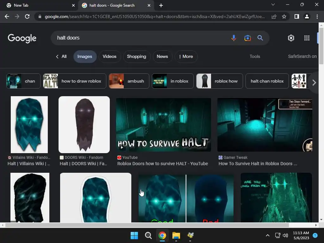Close the halt doors search tab
Image resolution: width=324 pixels, height=243 pixels.
coord(149,5)
